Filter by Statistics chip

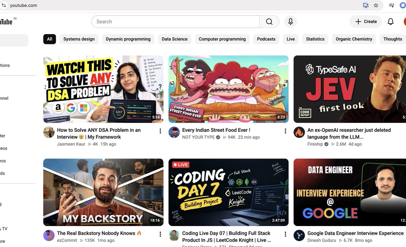tap(315, 39)
